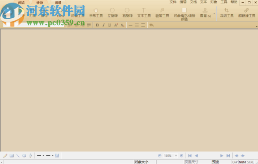Open the second line style dropdown
258x164 pixels.
click(53, 155)
